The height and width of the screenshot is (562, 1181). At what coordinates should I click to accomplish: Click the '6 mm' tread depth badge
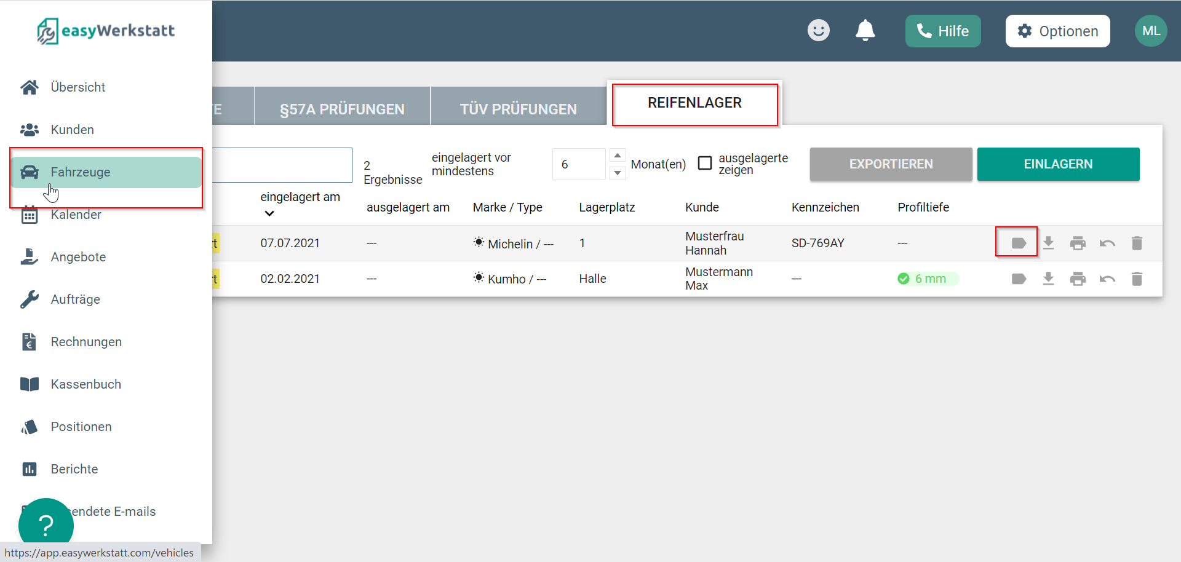(x=928, y=279)
